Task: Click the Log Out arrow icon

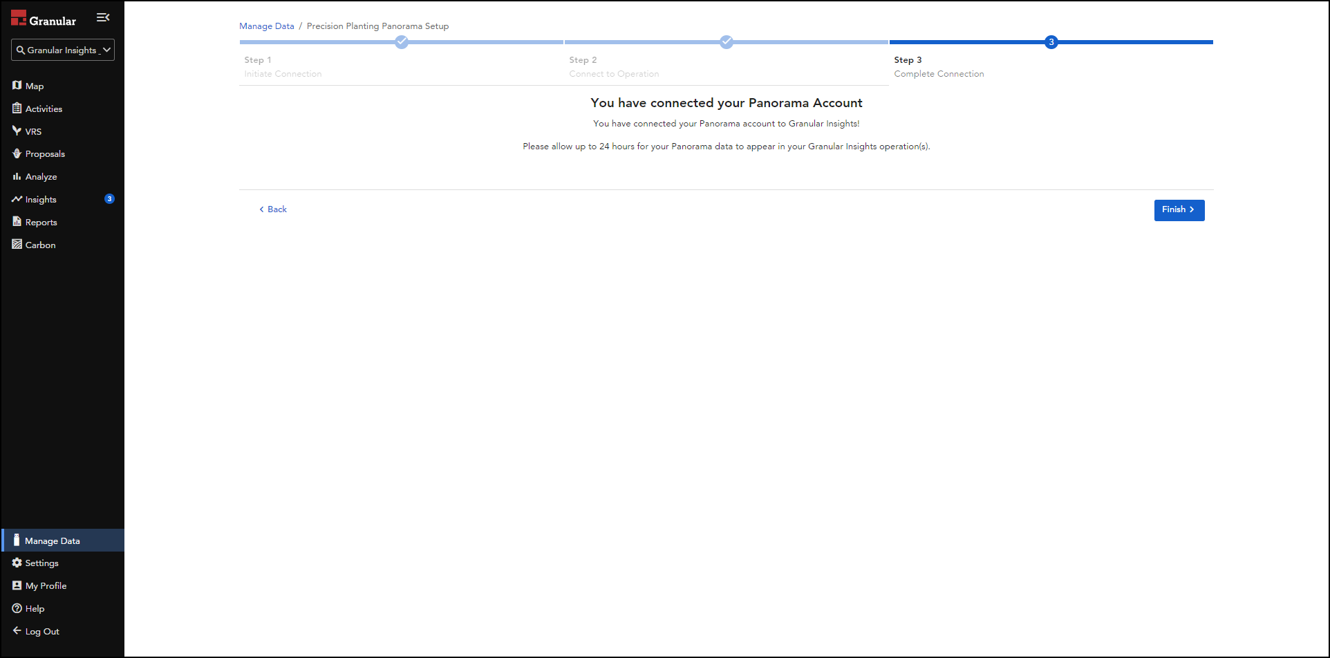Action: point(17,630)
